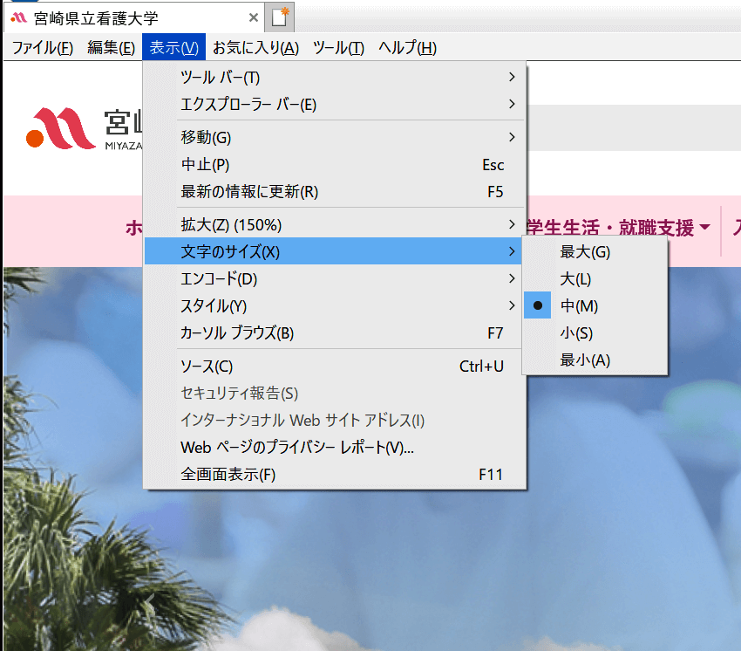The image size is (741, 651).
Task: Set text size to 最大(G)
Action: coord(595,251)
